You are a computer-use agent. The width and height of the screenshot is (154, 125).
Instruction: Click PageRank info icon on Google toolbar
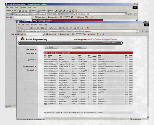[x=84, y=34]
